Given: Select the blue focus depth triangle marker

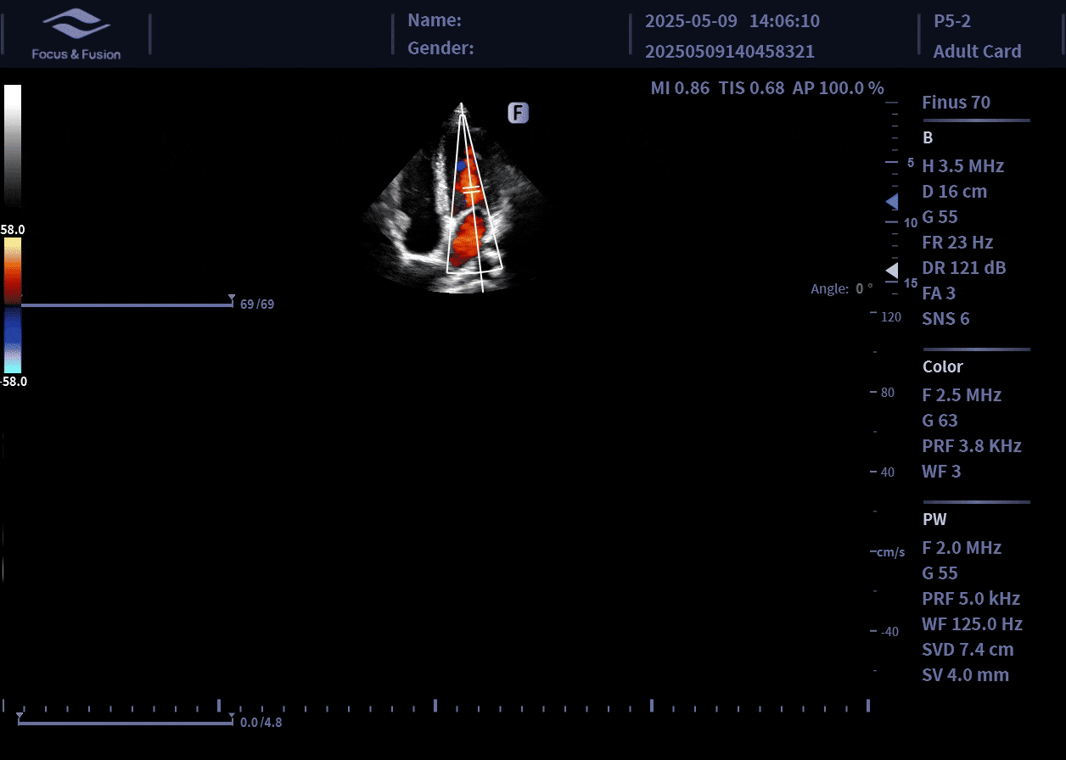Looking at the screenshot, I should (x=892, y=202).
